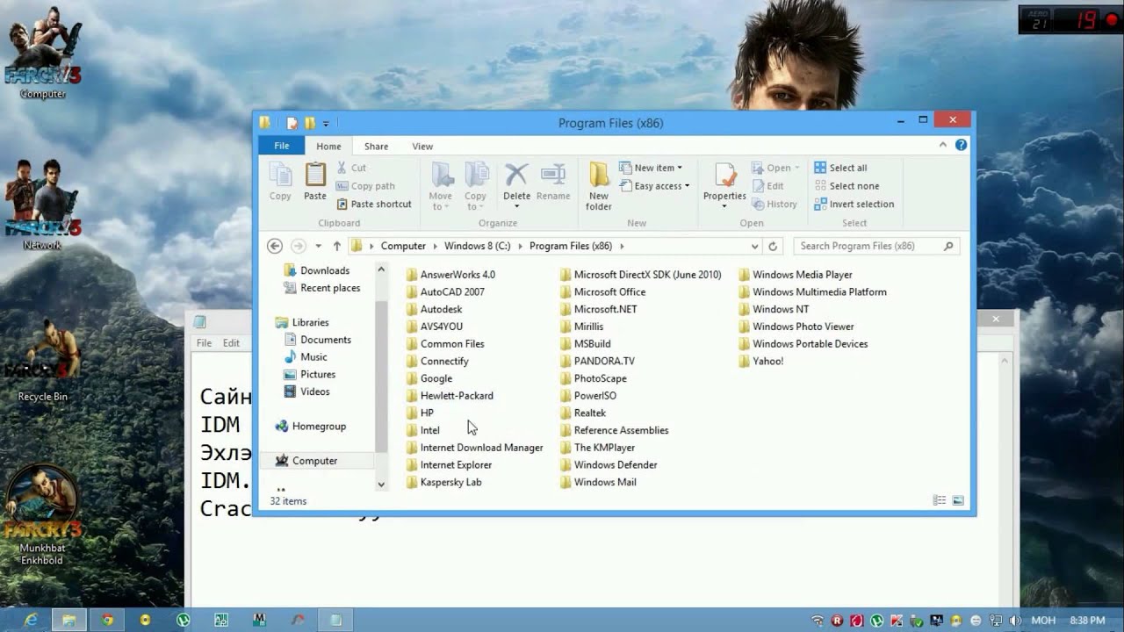Image resolution: width=1124 pixels, height=632 pixels.
Task: Click Windows 8 (C:) in breadcrumb
Action: point(477,246)
